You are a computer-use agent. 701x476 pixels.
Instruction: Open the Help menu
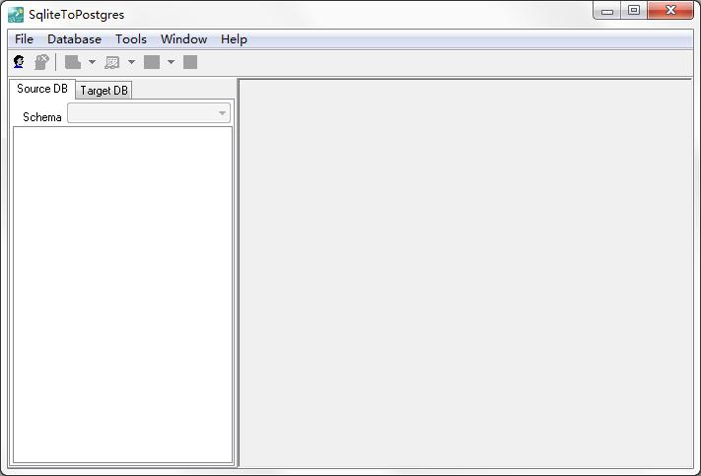click(x=234, y=39)
